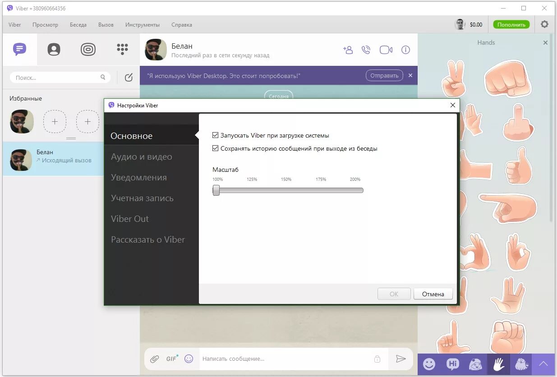
Task: Open the dial pad tab
Action: click(122, 49)
